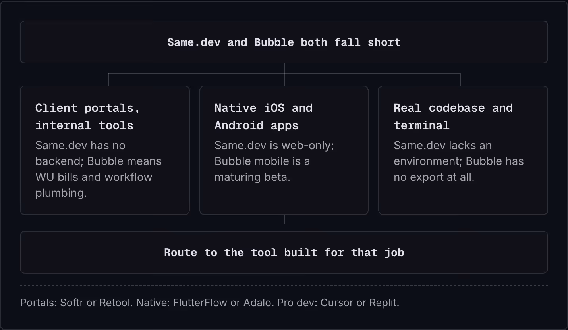Select the 'Client portals, internal tools' card title

[x=87, y=117]
